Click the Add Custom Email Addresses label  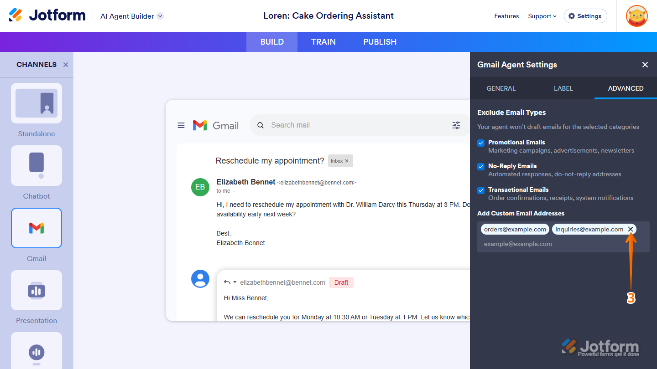tap(521, 213)
